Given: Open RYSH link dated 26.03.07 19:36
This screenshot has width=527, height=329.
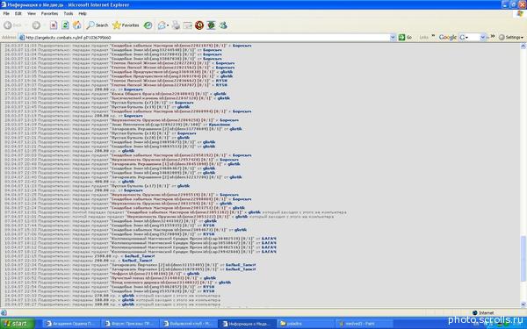Looking at the screenshot, I should click(x=221, y=81).
